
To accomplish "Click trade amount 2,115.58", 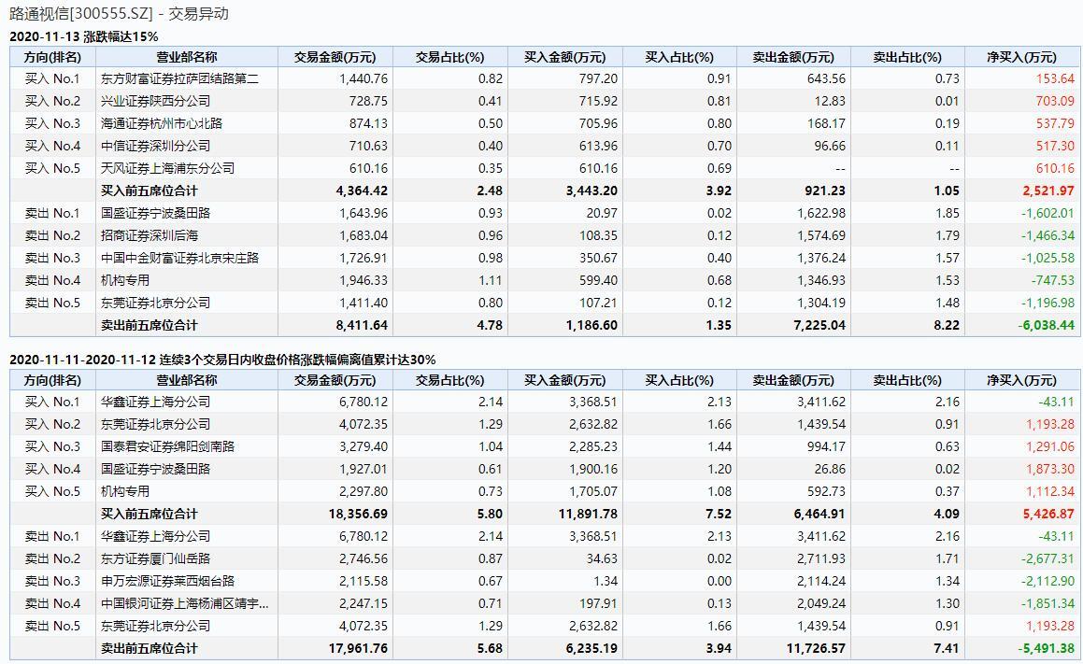I will (x=363, y=581).
